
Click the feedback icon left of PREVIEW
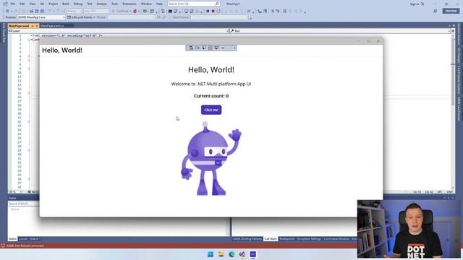(x=436, y=11)
